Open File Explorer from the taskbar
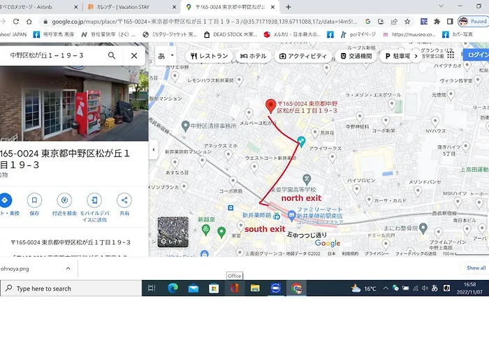This screenshot has width=489, height=349. point(255,288)
